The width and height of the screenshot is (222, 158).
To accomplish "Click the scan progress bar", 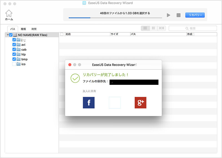I will tap(115, 18).
